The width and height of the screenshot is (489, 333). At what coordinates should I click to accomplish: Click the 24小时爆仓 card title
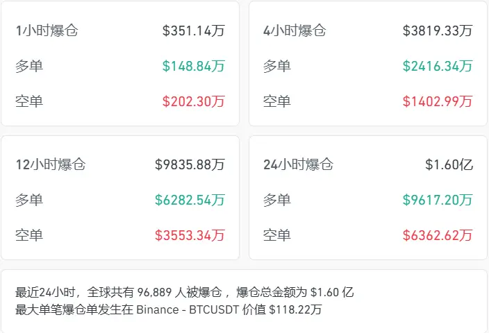click(x=299, y=164)
